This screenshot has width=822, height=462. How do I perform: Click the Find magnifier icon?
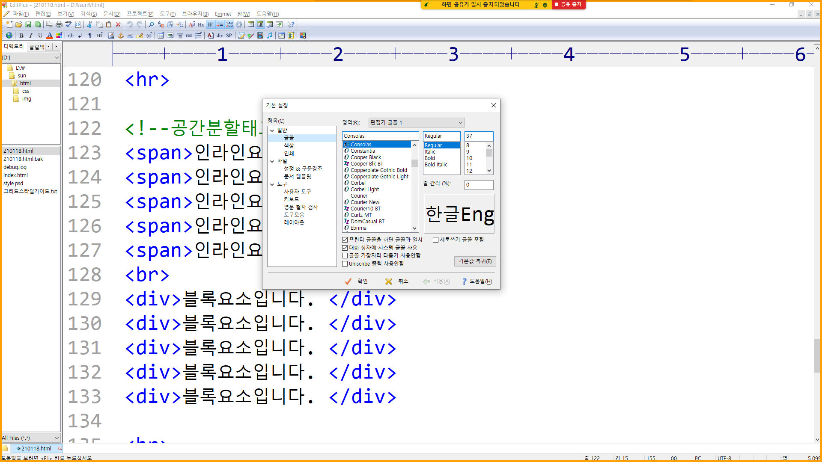pyautogui.click(x=151, y=24)
